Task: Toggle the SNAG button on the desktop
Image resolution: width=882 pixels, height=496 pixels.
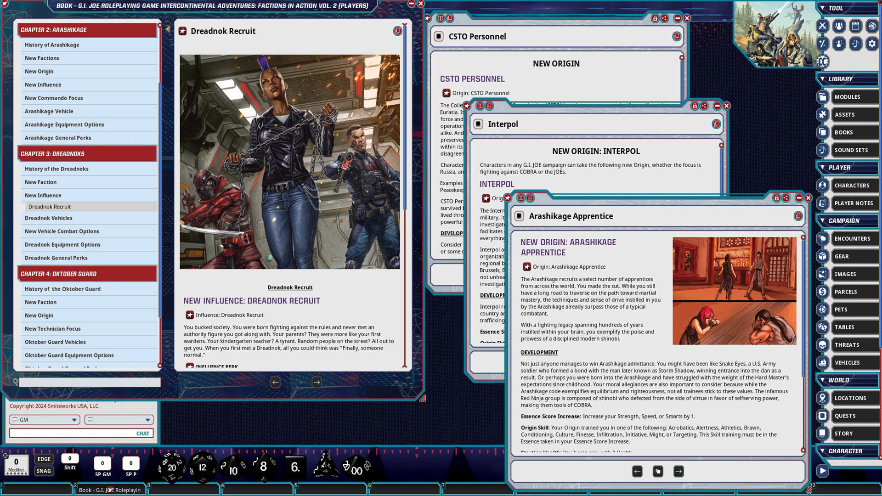Action: 44,471
